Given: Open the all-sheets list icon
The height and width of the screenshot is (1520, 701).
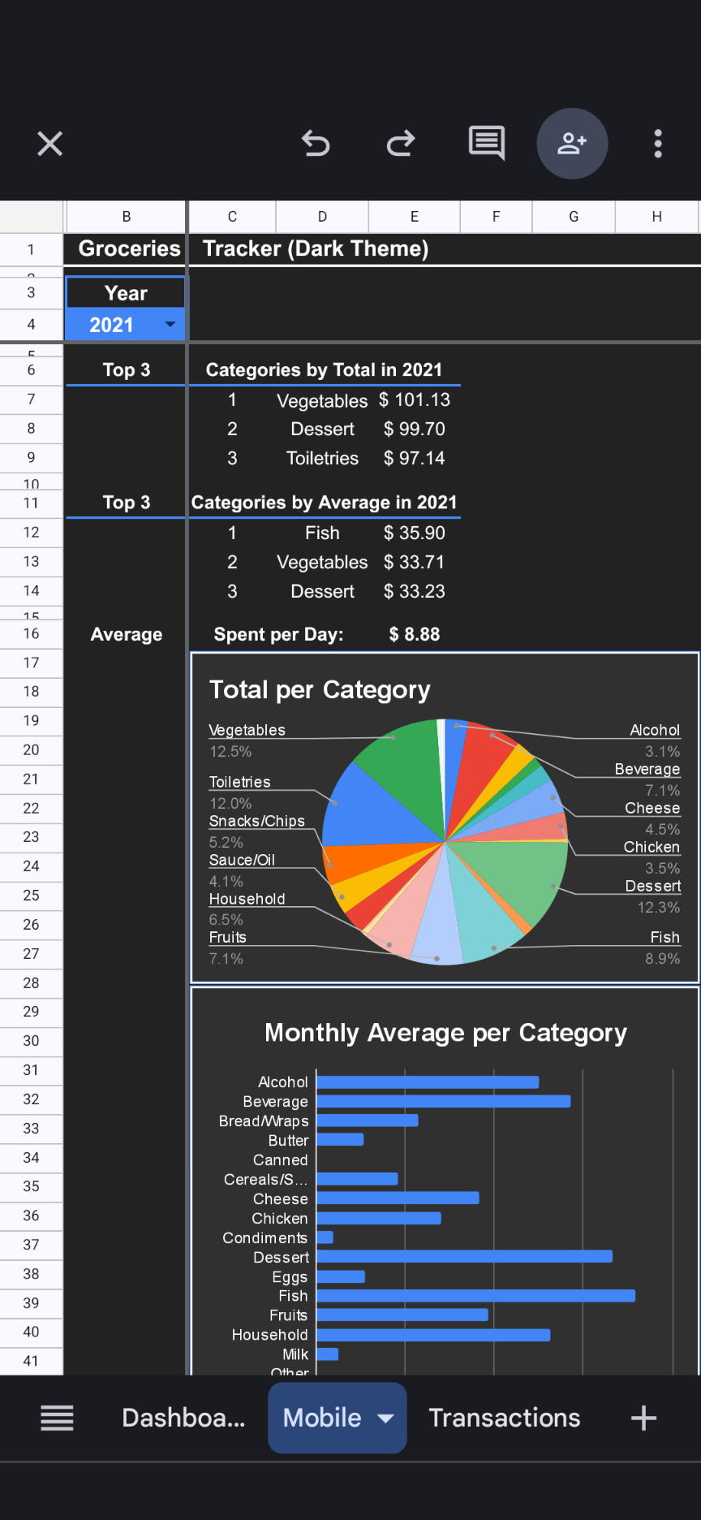Looking at the screenshot, I should click(57, 1418).
